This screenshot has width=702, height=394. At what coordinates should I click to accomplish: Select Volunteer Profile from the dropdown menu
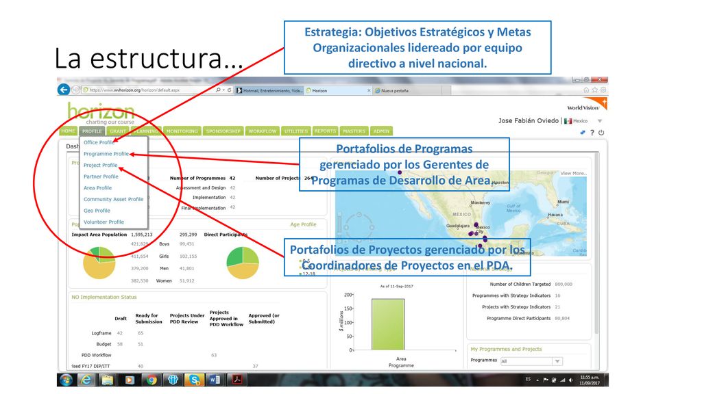pyautogui.click(x=104, y=222)
